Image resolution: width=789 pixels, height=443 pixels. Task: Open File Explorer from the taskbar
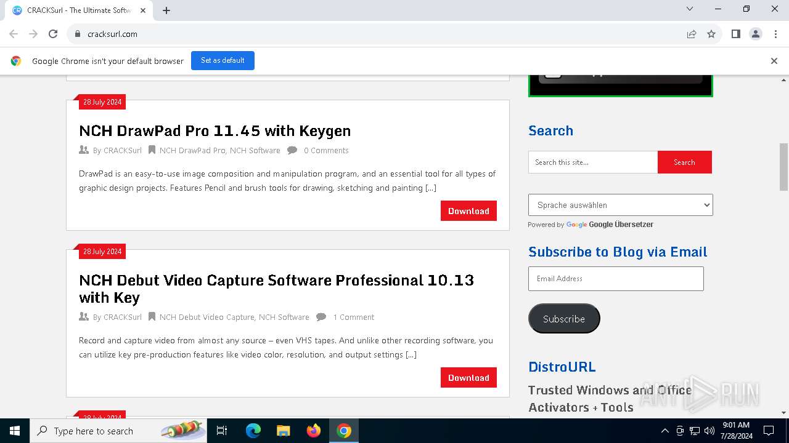(x=283, y=431)
